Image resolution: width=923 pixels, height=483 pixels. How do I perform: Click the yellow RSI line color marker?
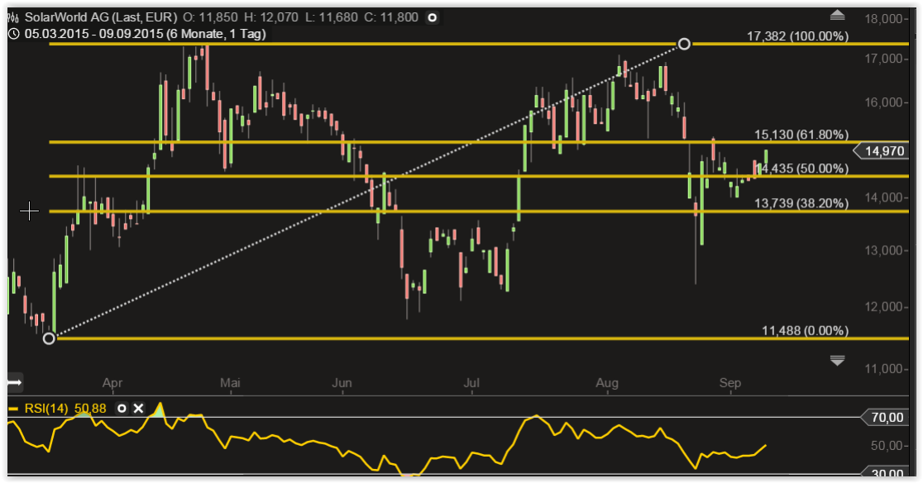coord(13,409)
